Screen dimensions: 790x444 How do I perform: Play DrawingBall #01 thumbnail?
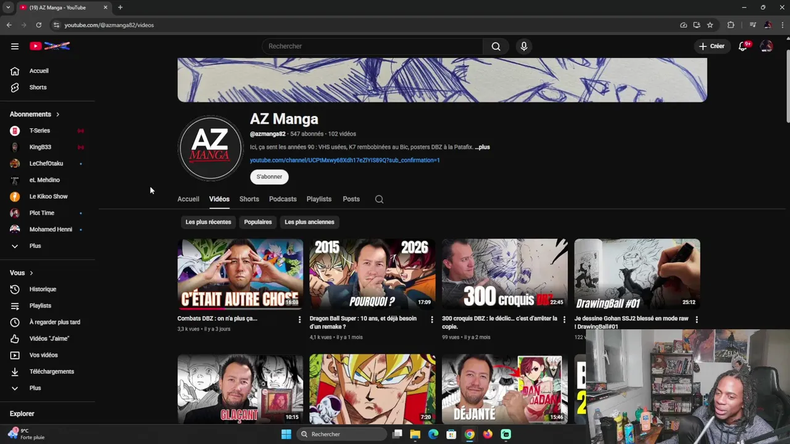[x=637, y=274]
